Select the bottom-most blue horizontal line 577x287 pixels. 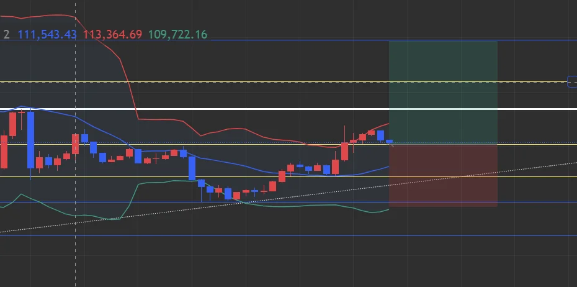pyautogui.click(x=288, y=235)
